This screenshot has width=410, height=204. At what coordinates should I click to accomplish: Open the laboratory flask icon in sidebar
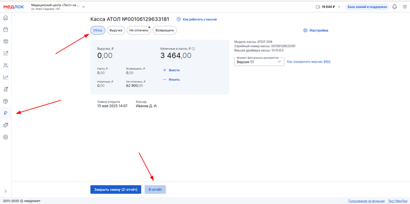[6, 89]
